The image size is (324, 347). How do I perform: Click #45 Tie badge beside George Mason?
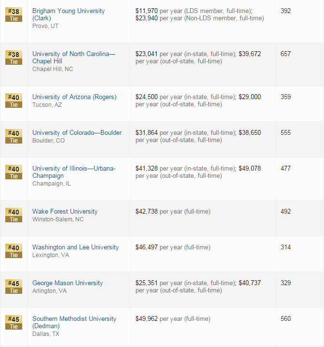pos(13,287)
